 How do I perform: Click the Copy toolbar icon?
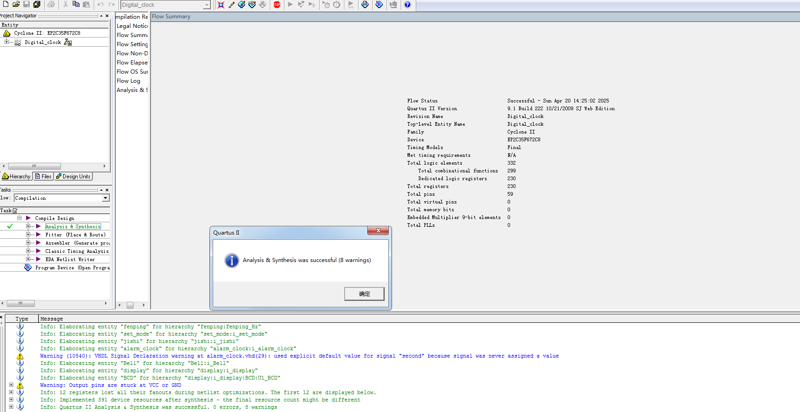click(x=76, y=5)
